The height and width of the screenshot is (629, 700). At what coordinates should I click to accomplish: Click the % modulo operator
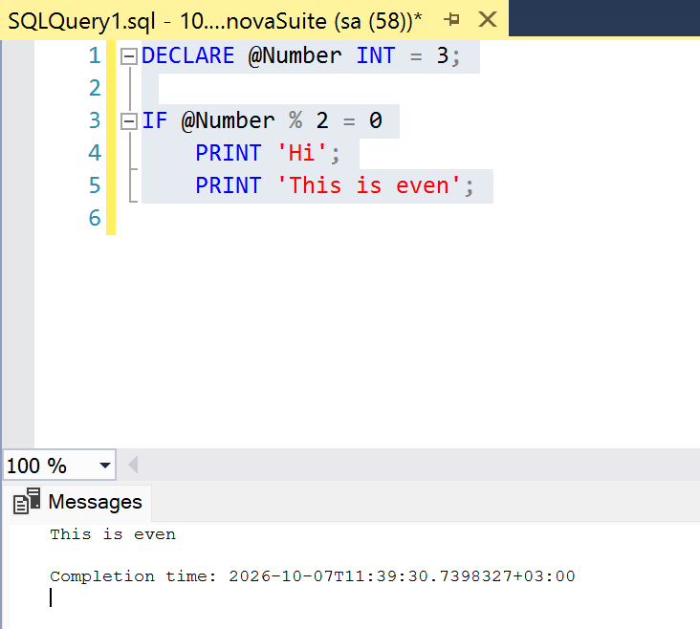coord(295,120)
